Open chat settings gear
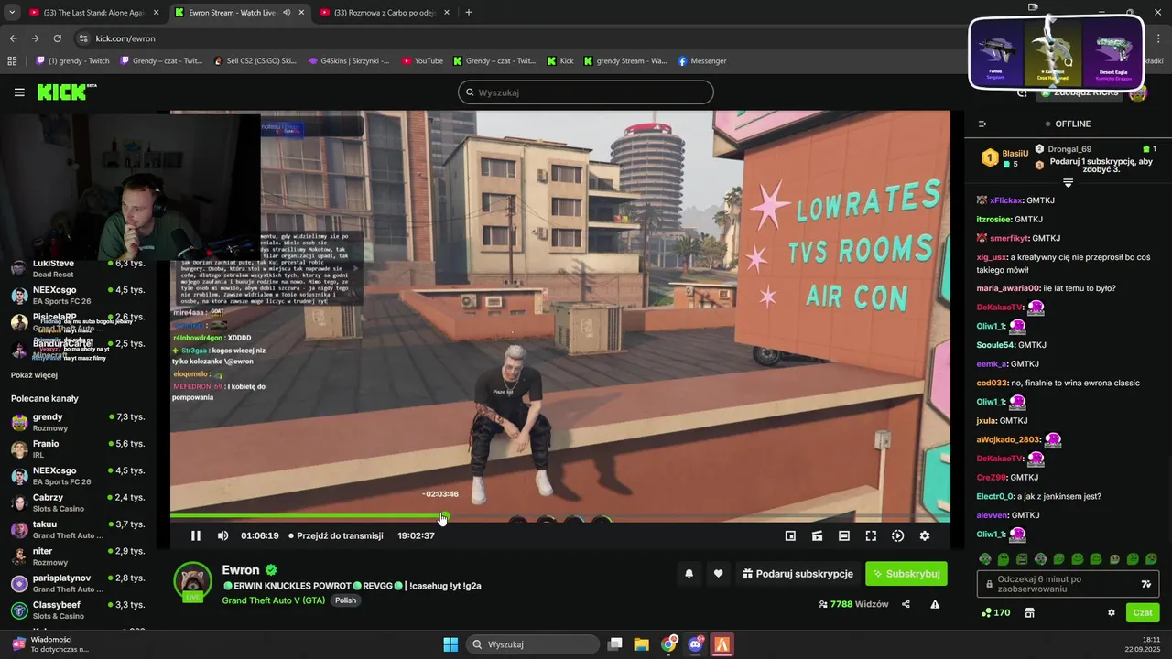1172x659 pixels. point(1112,612)
